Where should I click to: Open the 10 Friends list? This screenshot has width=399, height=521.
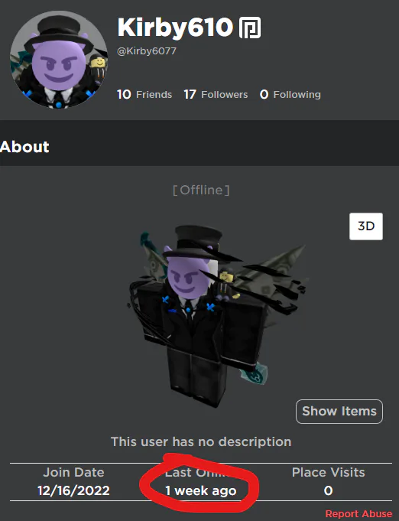[144, 94]
